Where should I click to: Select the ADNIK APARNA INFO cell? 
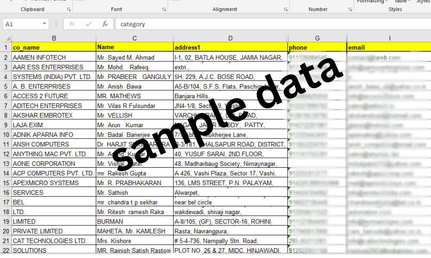pos(54,135)
